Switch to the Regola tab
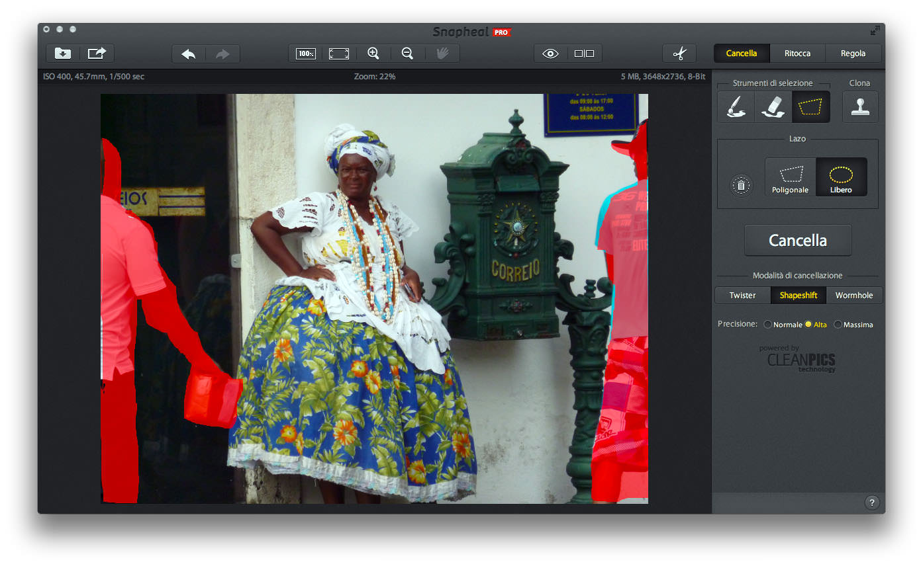The width and height of the screenshot is (923, 566). point(853,54)
